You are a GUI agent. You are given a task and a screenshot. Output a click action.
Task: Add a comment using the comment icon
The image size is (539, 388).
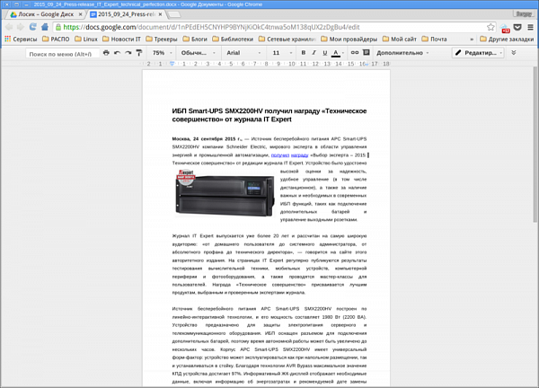click(x=367, y=53)
